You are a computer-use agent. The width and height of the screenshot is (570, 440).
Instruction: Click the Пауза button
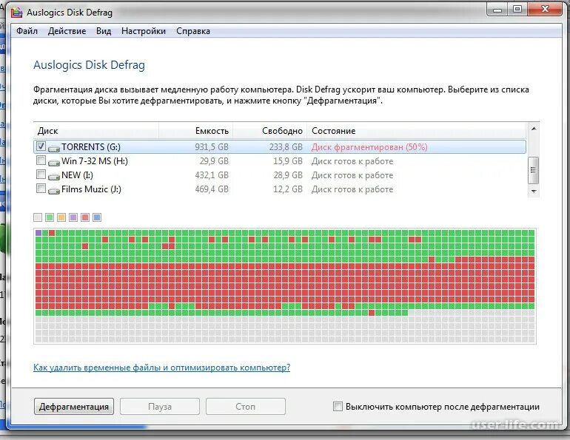[160, 407]
